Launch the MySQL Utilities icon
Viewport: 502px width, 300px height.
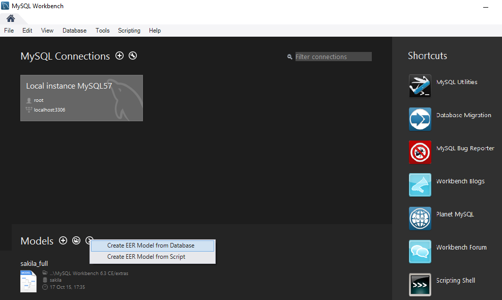[420, 86]
